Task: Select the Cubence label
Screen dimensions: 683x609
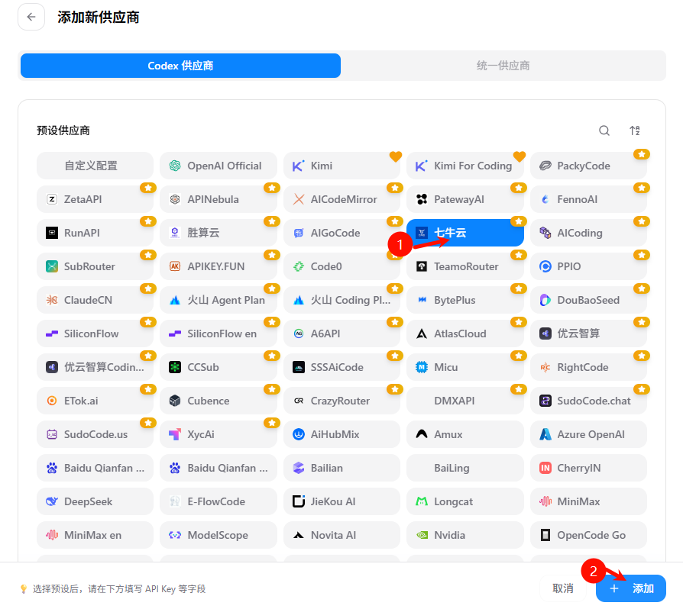Action: point(209,401)
